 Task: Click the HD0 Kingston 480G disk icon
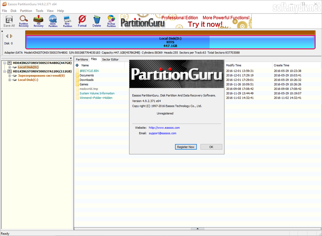tap(9, 63)
